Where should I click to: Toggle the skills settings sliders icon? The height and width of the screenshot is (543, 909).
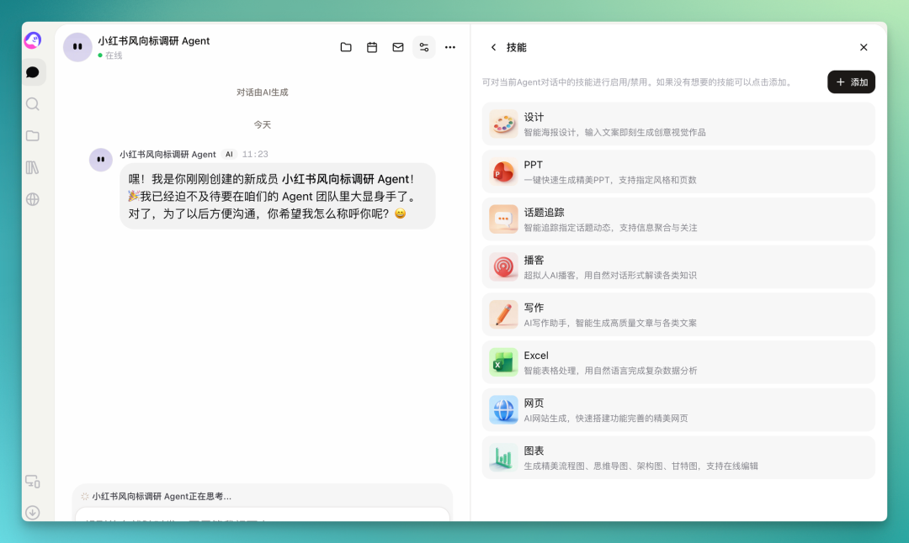pyautogui.click(x=423, y=47)
